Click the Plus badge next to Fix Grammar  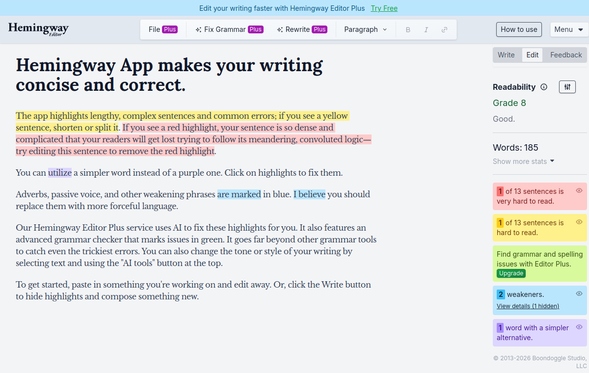(255, 29)
